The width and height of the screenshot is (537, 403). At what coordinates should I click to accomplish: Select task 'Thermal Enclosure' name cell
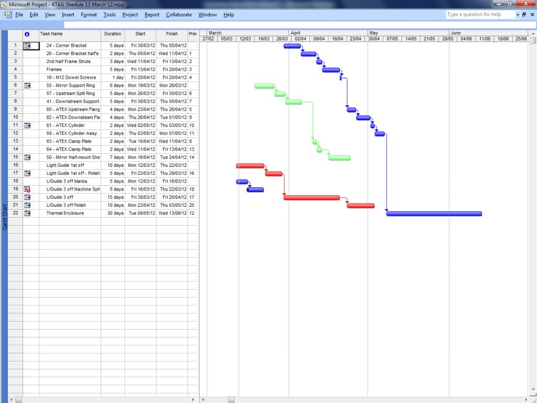tap(70, 213)
